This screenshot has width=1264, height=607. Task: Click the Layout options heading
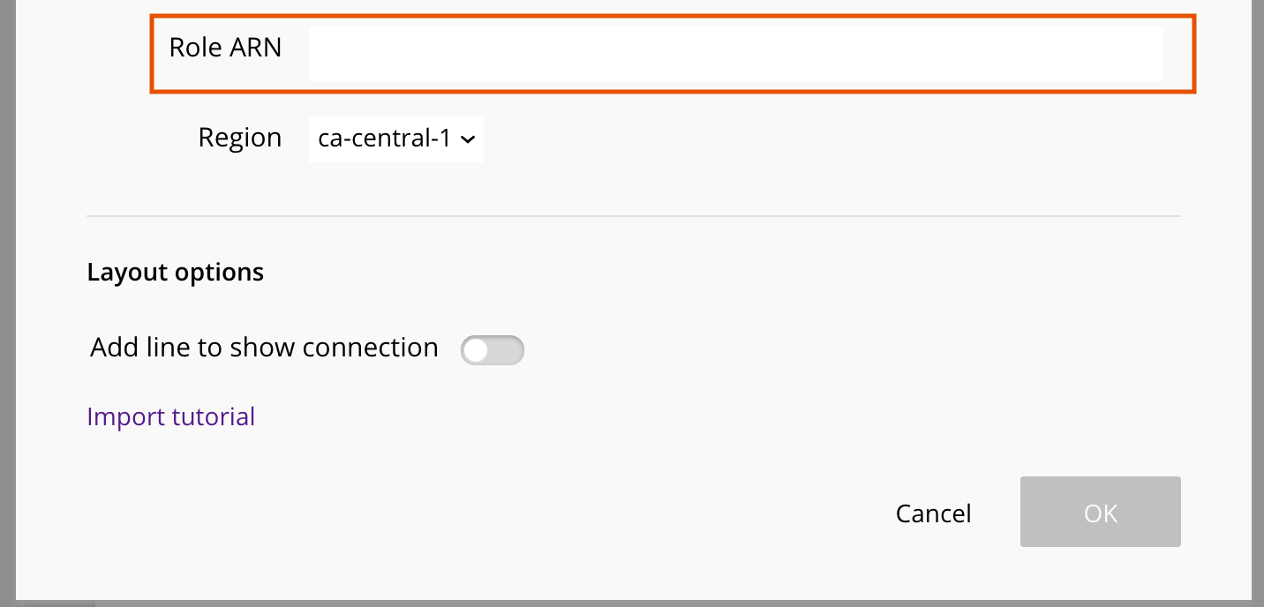175,272
